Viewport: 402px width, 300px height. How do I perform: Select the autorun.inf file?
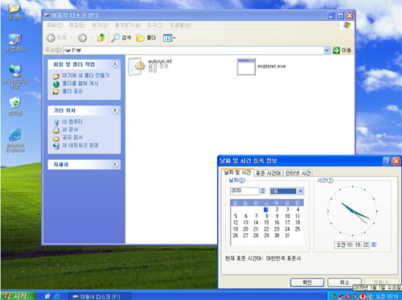150,66
